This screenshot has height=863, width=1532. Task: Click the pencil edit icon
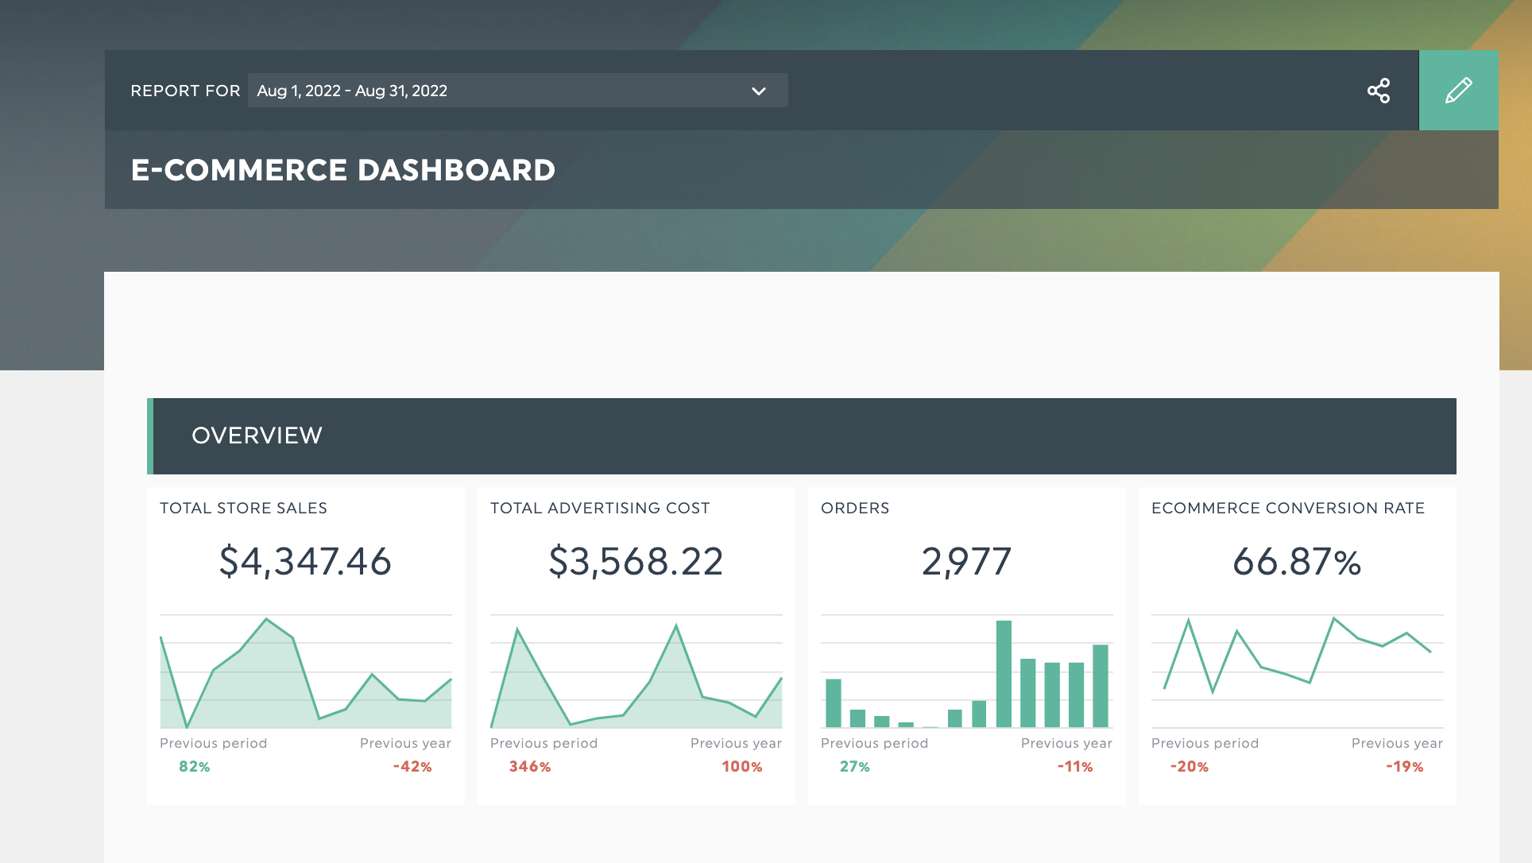(x=1458, y=91)
